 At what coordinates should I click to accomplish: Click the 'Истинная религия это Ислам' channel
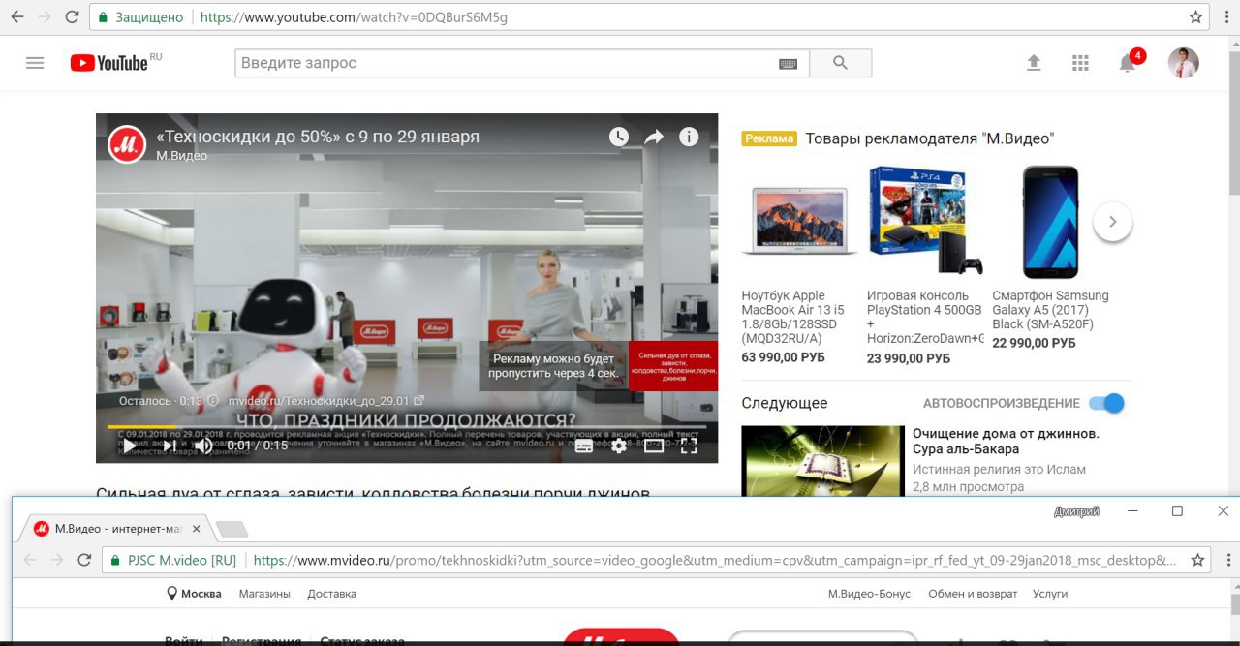pos(999,469)
